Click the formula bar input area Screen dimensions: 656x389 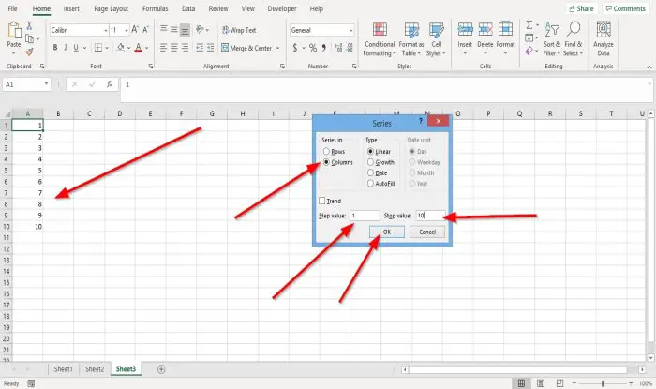[x=386, y=89]
